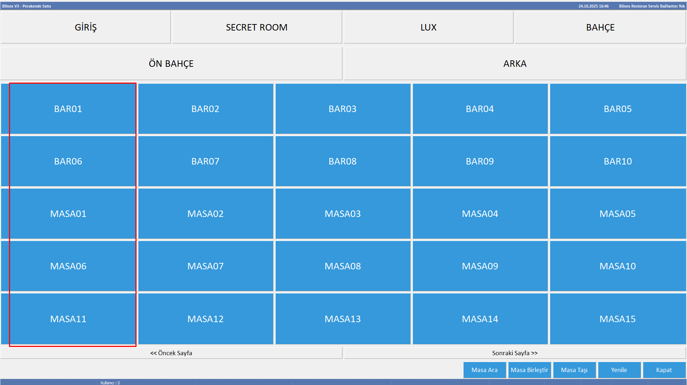The image size is (687, 385).
Task: Click Masa Taşı to move table
Action: [x=574, y=370]
